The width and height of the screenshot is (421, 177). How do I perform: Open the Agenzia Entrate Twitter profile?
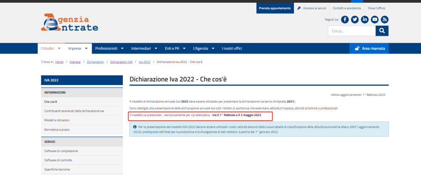click(355, 19)
